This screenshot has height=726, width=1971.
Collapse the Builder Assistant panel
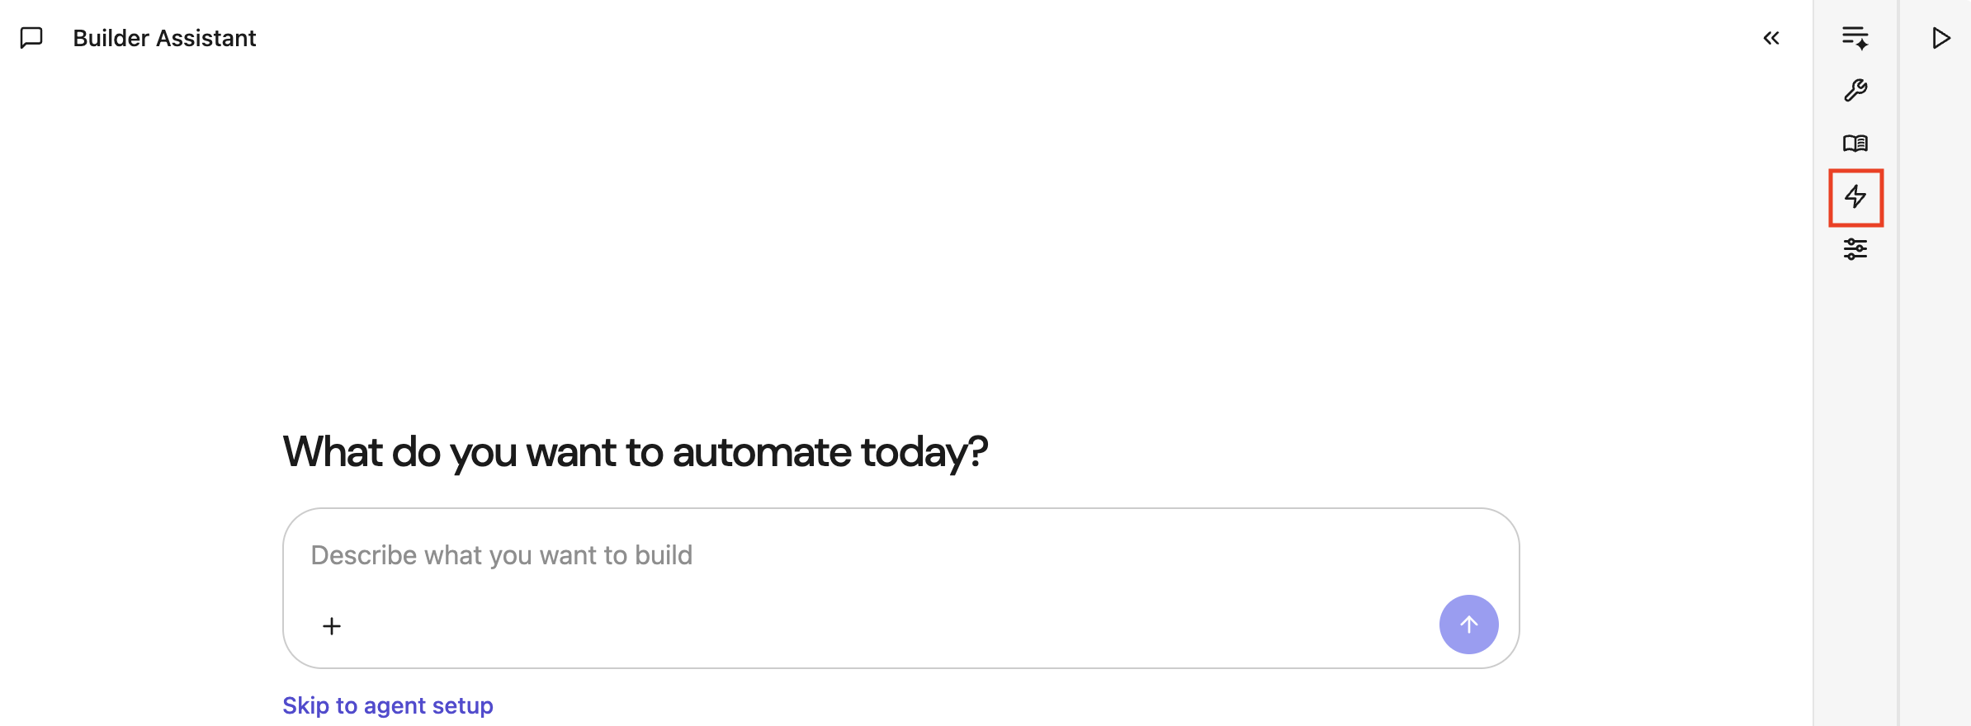(1771, 38)
